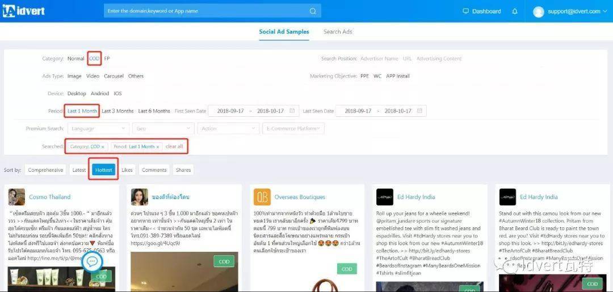Screen dimensions: 613x292
Task: Set search position to Advertising Content
Action: pyautogui.click(x=439, y=58)
